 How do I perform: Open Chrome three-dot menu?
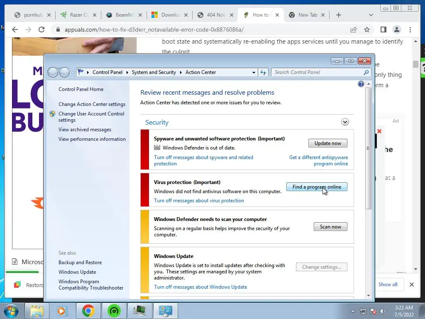(x=410, y=29)
